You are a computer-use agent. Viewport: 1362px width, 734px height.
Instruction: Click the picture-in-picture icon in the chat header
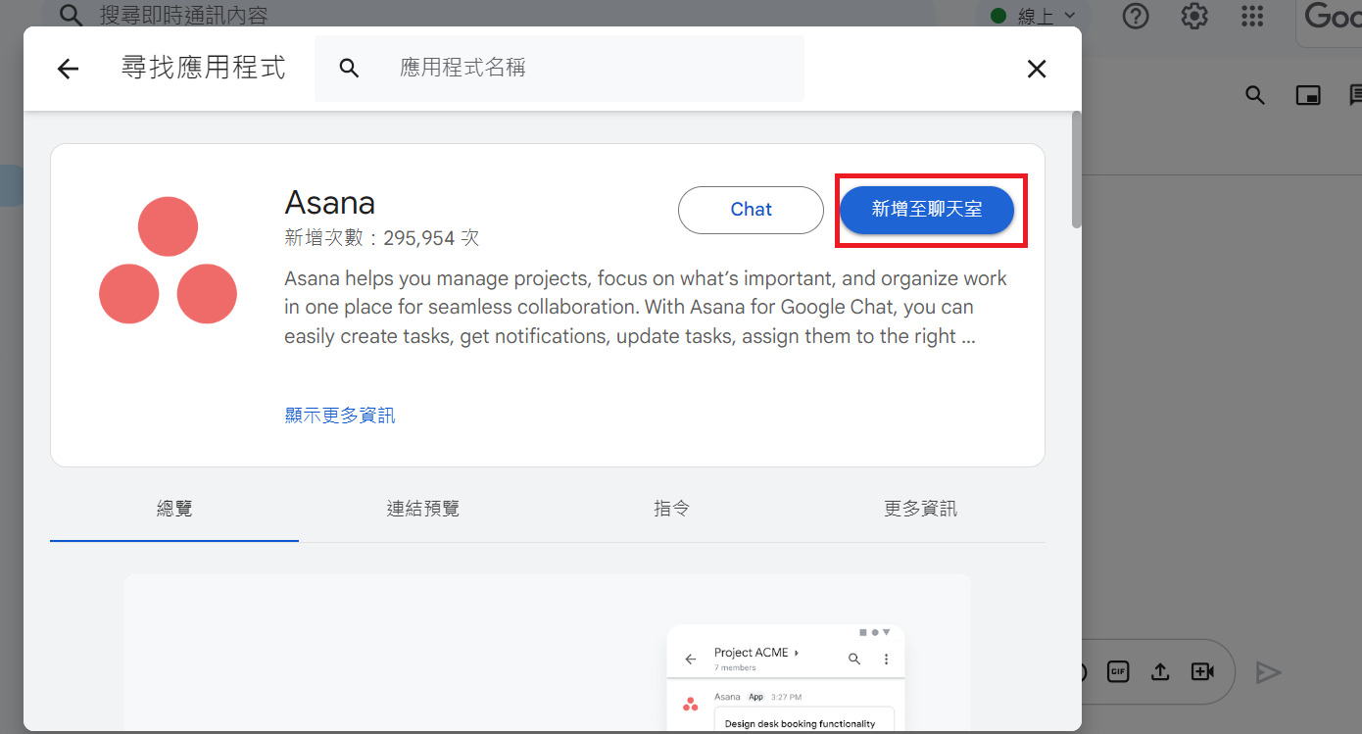pyautogui.click(x=1308, y=95)
